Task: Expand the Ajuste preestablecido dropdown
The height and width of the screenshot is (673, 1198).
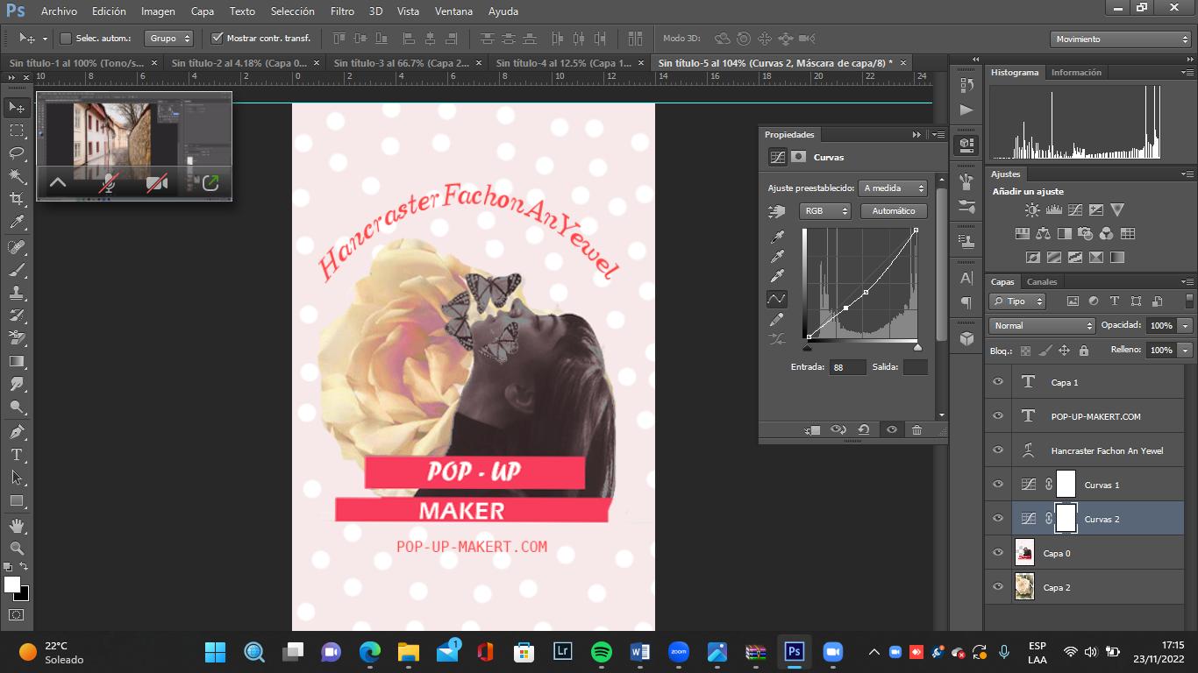Action: pyautogui.click(x=893, y=188)
